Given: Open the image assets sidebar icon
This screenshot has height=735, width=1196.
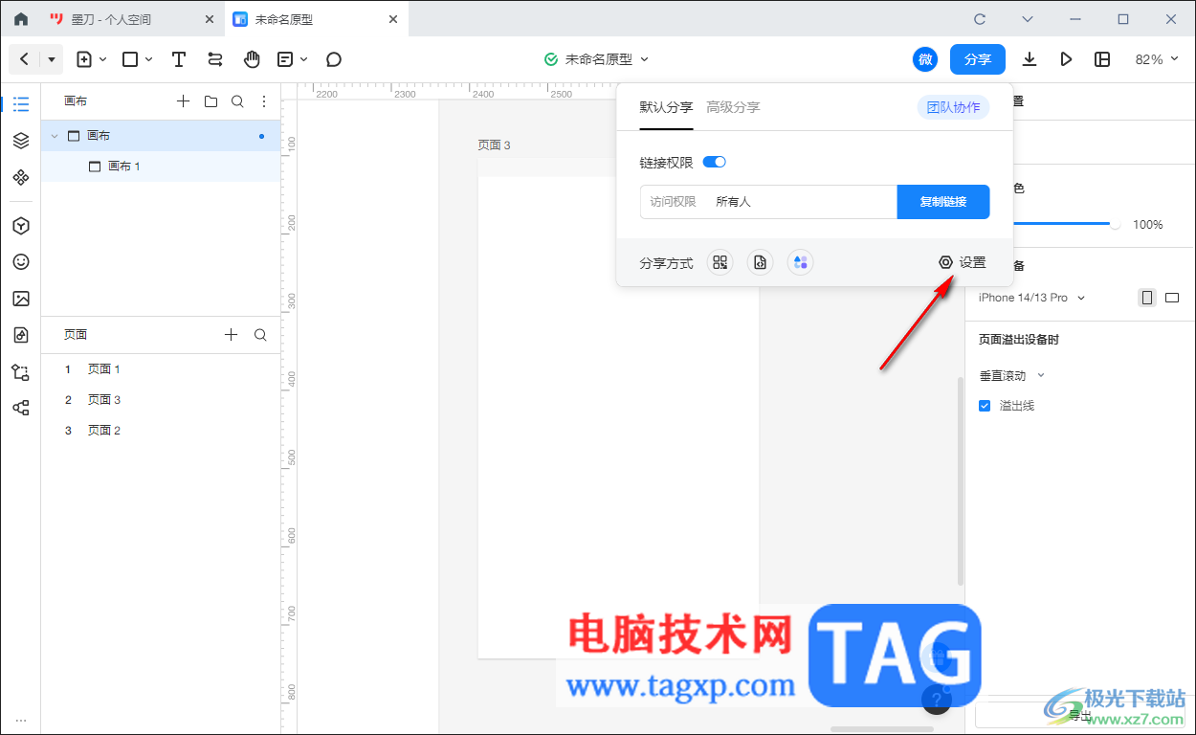Looking at the screenshot, I should 20,299.
